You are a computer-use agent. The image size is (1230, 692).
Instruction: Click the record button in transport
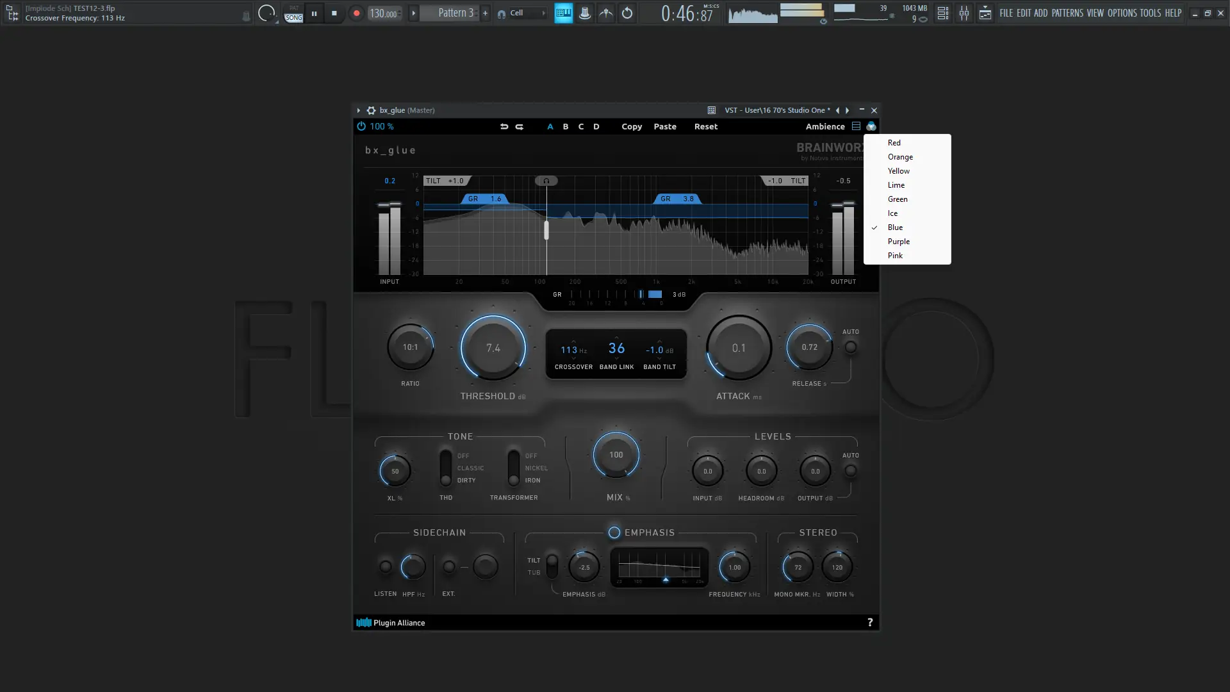click(x=356, y=13)
